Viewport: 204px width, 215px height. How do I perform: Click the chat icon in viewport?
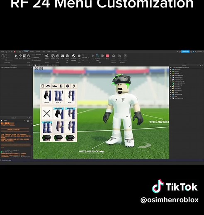41,69
